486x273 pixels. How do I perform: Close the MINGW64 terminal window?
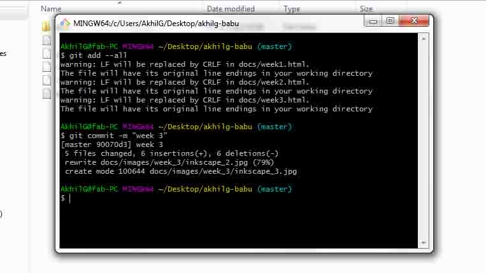(x=414, y=21)
